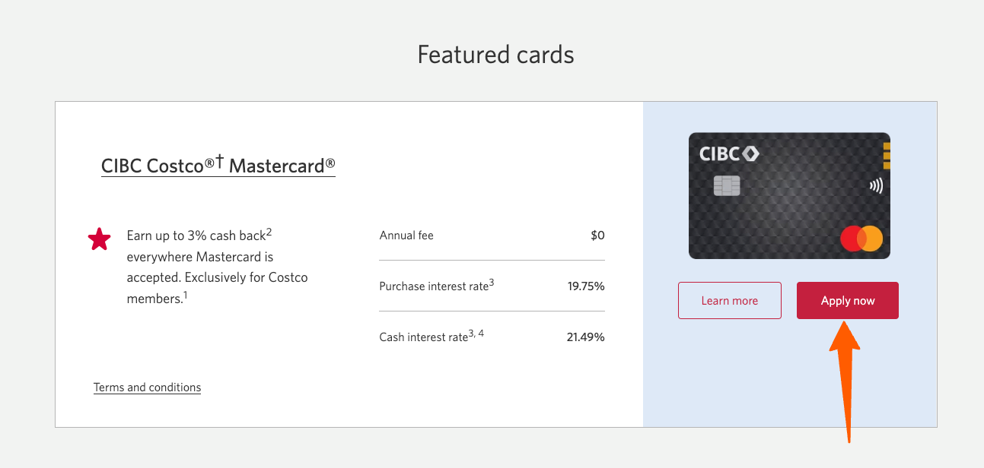Click the gold stripes on the card edge
This screenshot has height=468, width=984.
[x=886, y=157]
